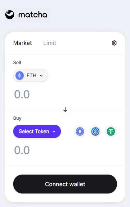Open the ETH sell token dropdown

[x=31, y=75]
